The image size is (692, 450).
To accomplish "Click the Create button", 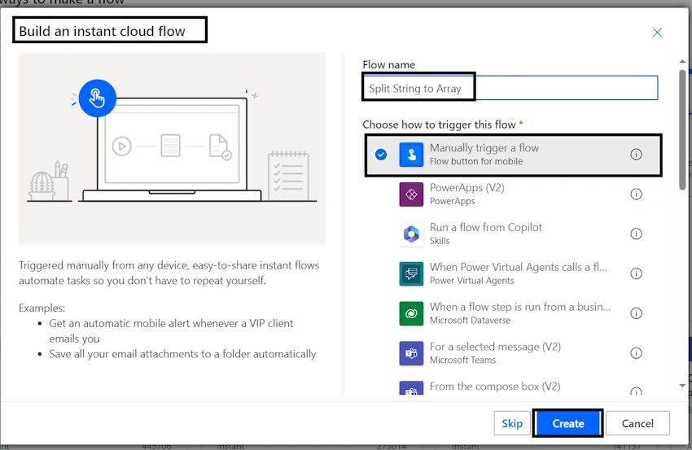I will point(568,423).
